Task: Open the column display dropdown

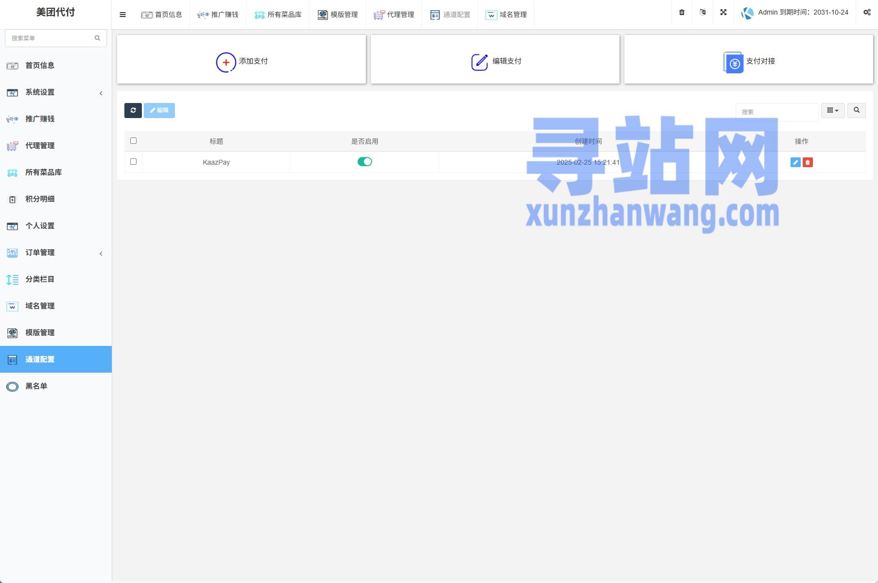Action: click(x=833, y=110)
